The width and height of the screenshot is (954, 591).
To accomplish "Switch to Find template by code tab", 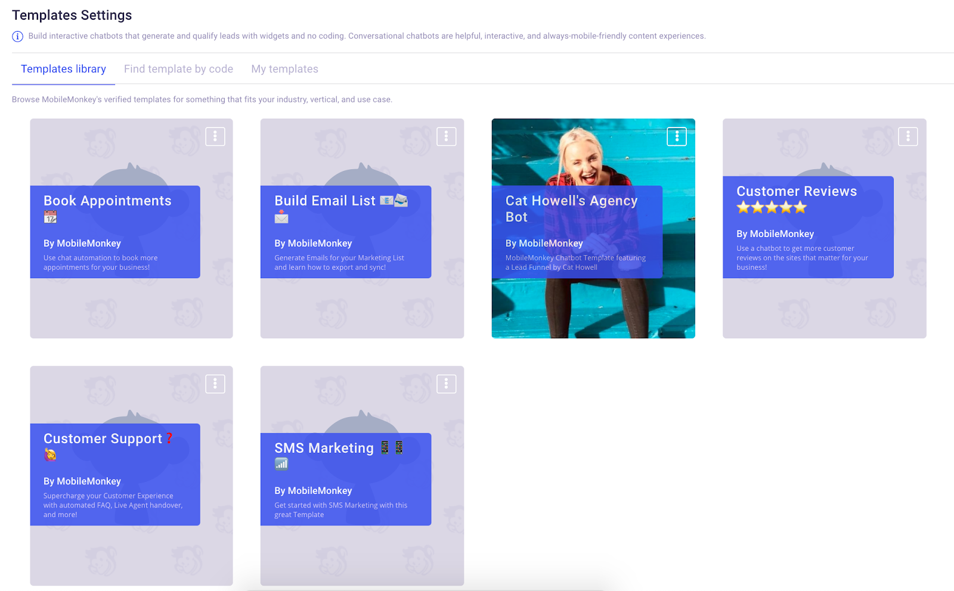I will coord(178,69).
